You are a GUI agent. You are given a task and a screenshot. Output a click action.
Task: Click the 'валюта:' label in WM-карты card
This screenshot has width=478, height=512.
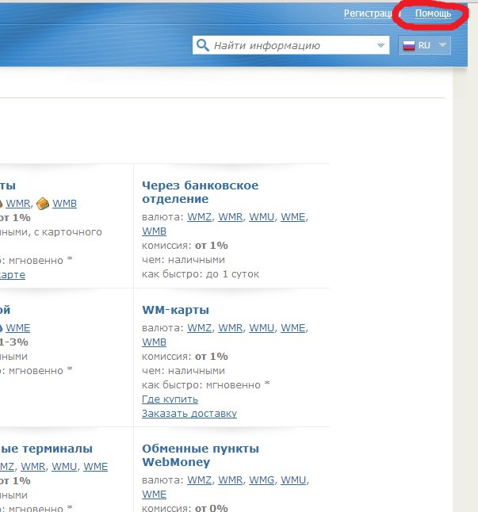[163, 328]
